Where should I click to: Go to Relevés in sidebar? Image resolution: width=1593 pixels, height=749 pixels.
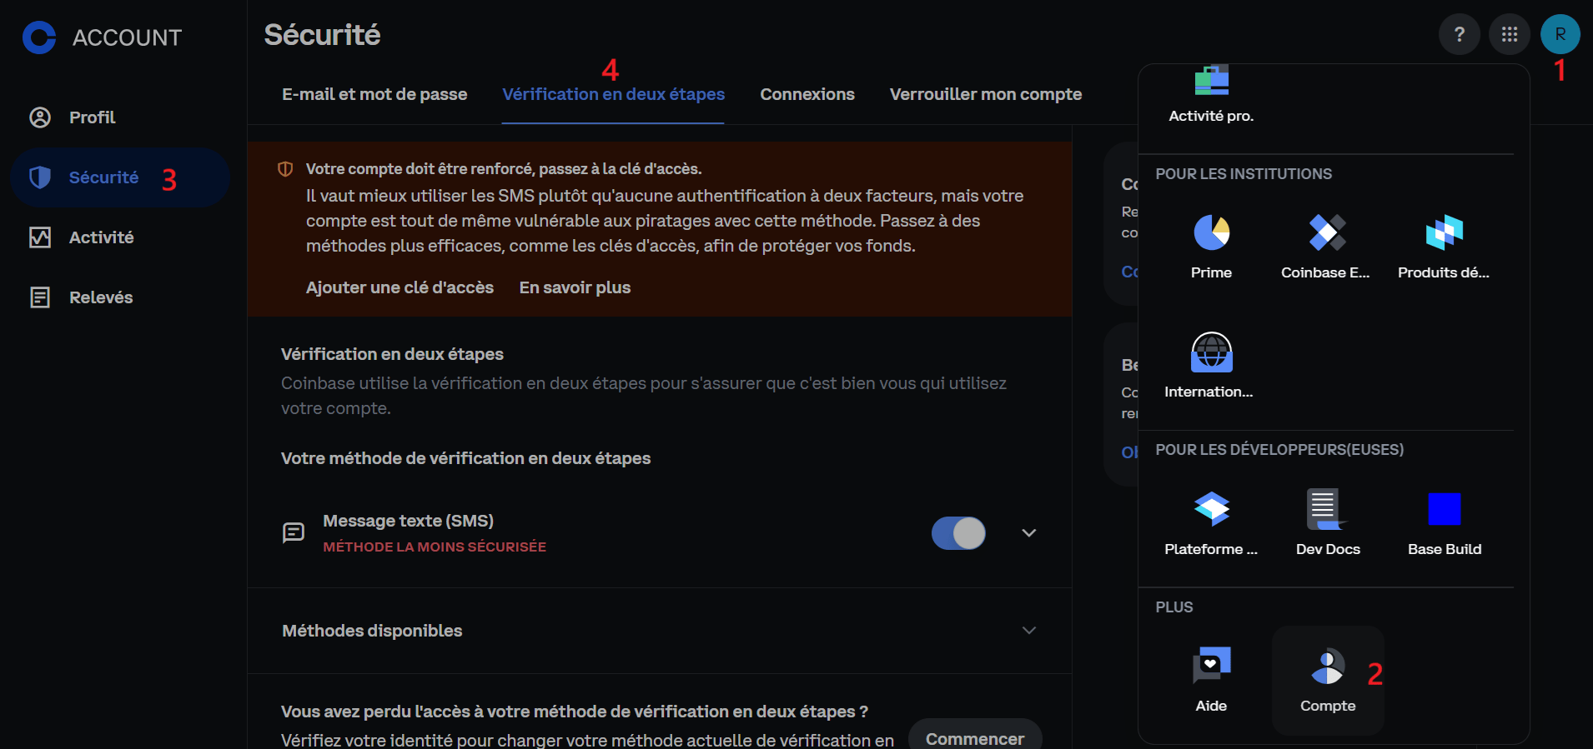[x=120, y=297]
